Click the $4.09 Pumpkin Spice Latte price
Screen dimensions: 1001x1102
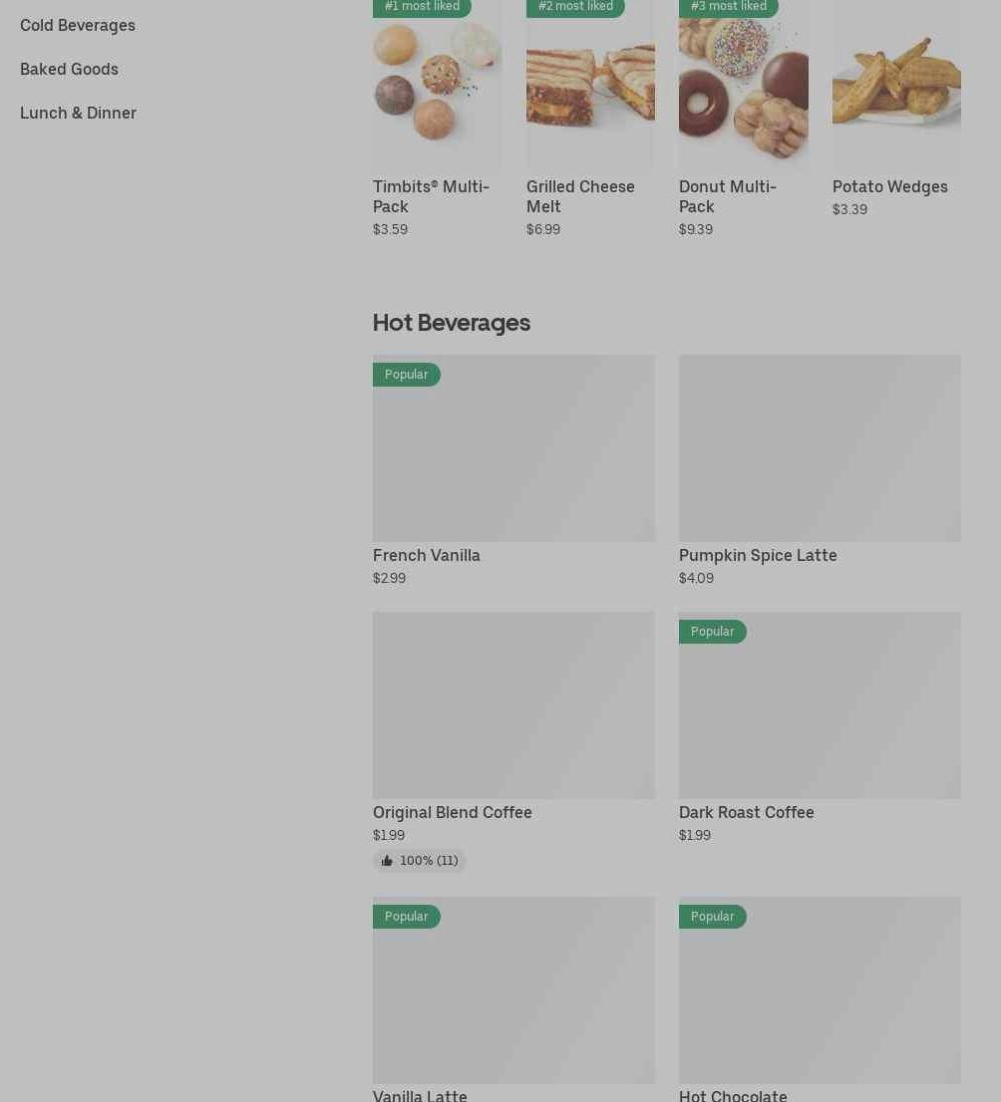click(x=696, y=578)
